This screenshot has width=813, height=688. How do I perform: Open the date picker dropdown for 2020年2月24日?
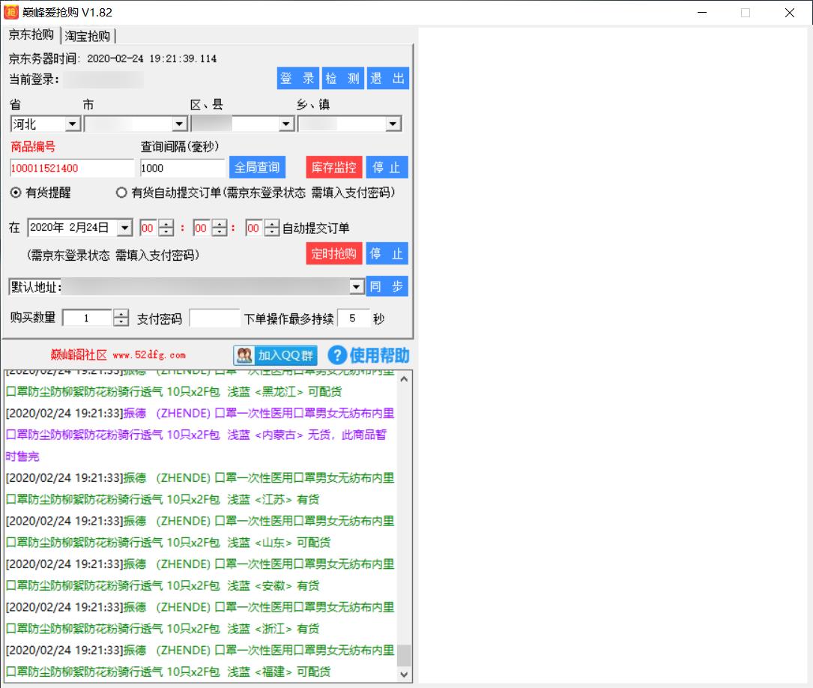(x=124, y=228)
